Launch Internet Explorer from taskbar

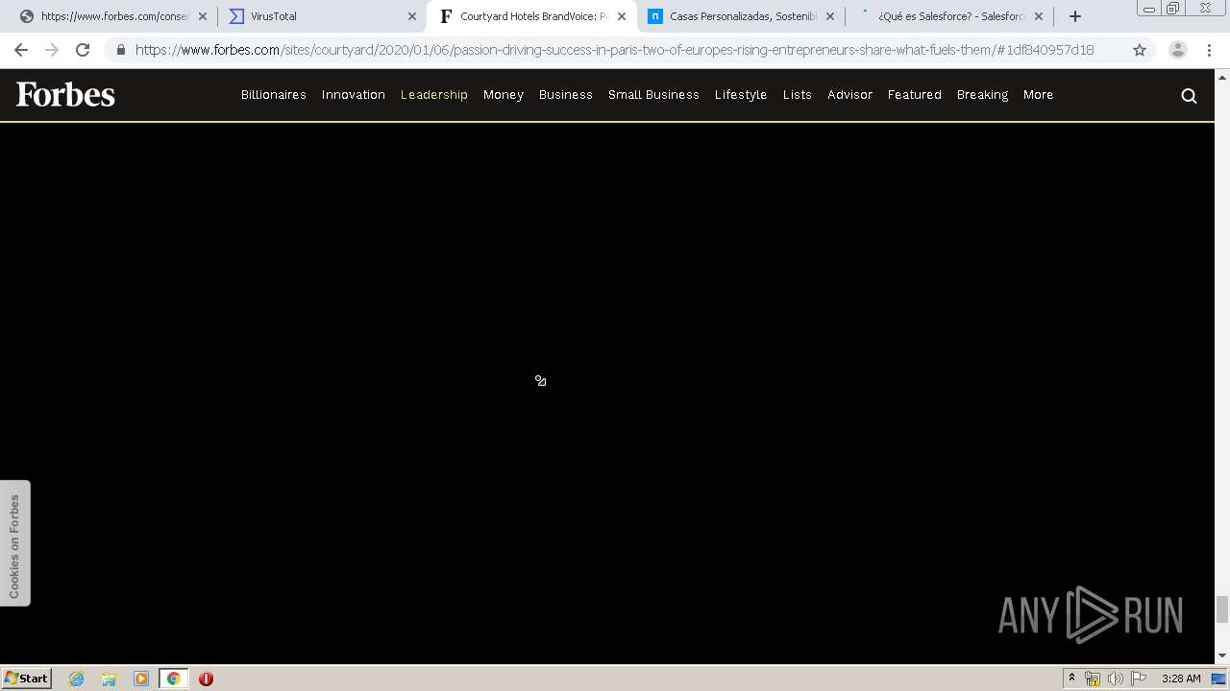pyautogui.click(x=77, y=679)
